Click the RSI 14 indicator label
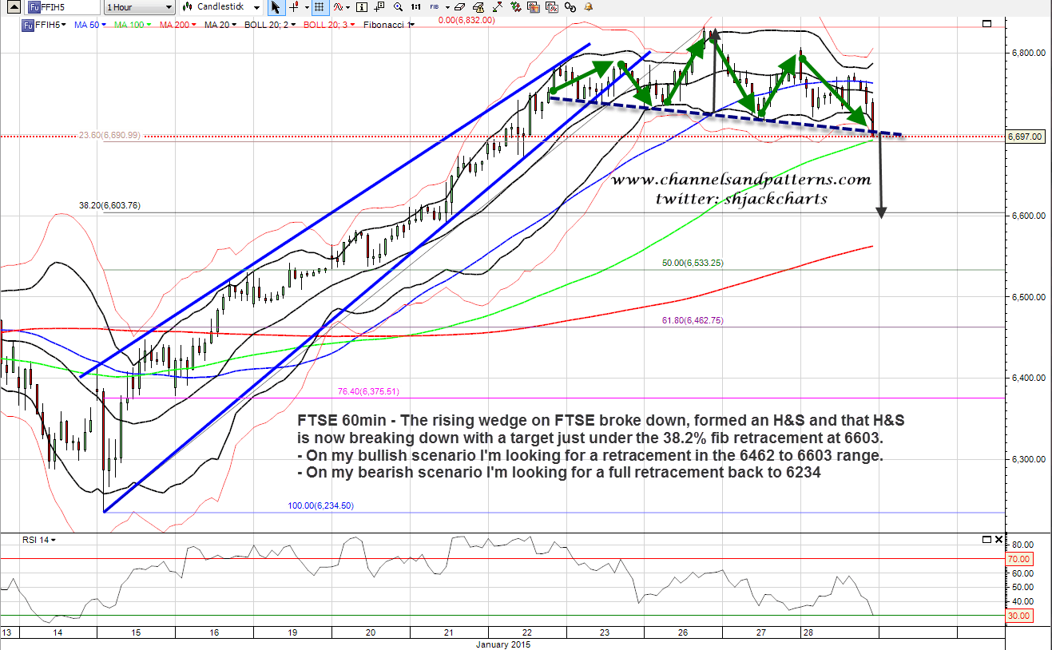 (37, 540)
